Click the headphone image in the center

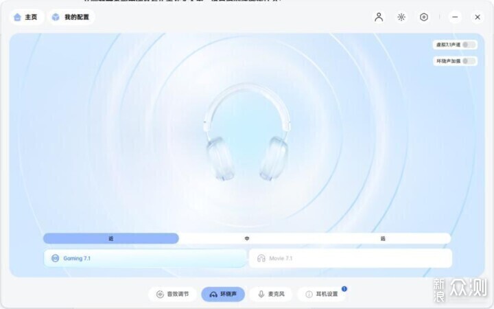click(x=247, y=133)
